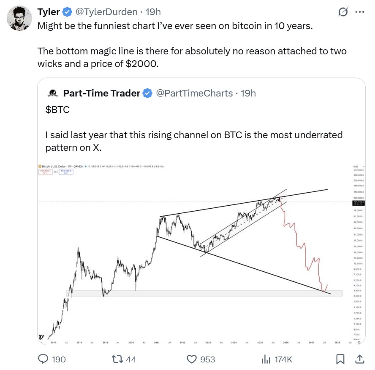Repost the tweet via retweet icon

point(117,359)
